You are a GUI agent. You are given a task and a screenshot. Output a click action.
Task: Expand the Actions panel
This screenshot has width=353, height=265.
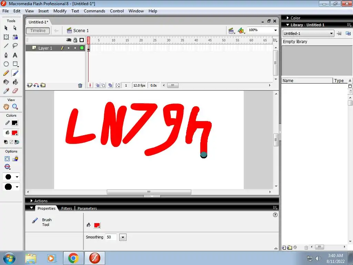[31, 200]
